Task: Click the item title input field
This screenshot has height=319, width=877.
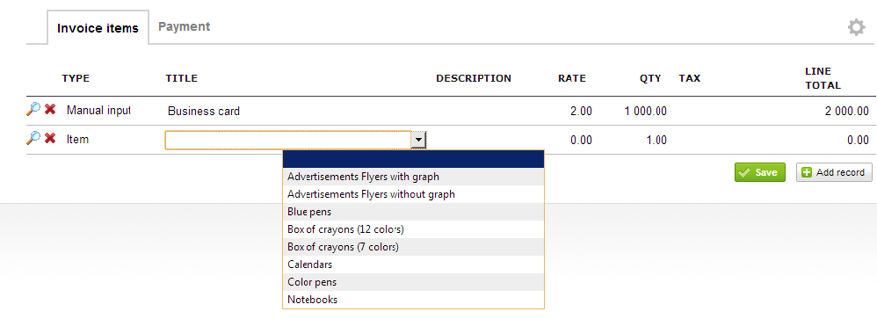Action: tap(288, 140)
